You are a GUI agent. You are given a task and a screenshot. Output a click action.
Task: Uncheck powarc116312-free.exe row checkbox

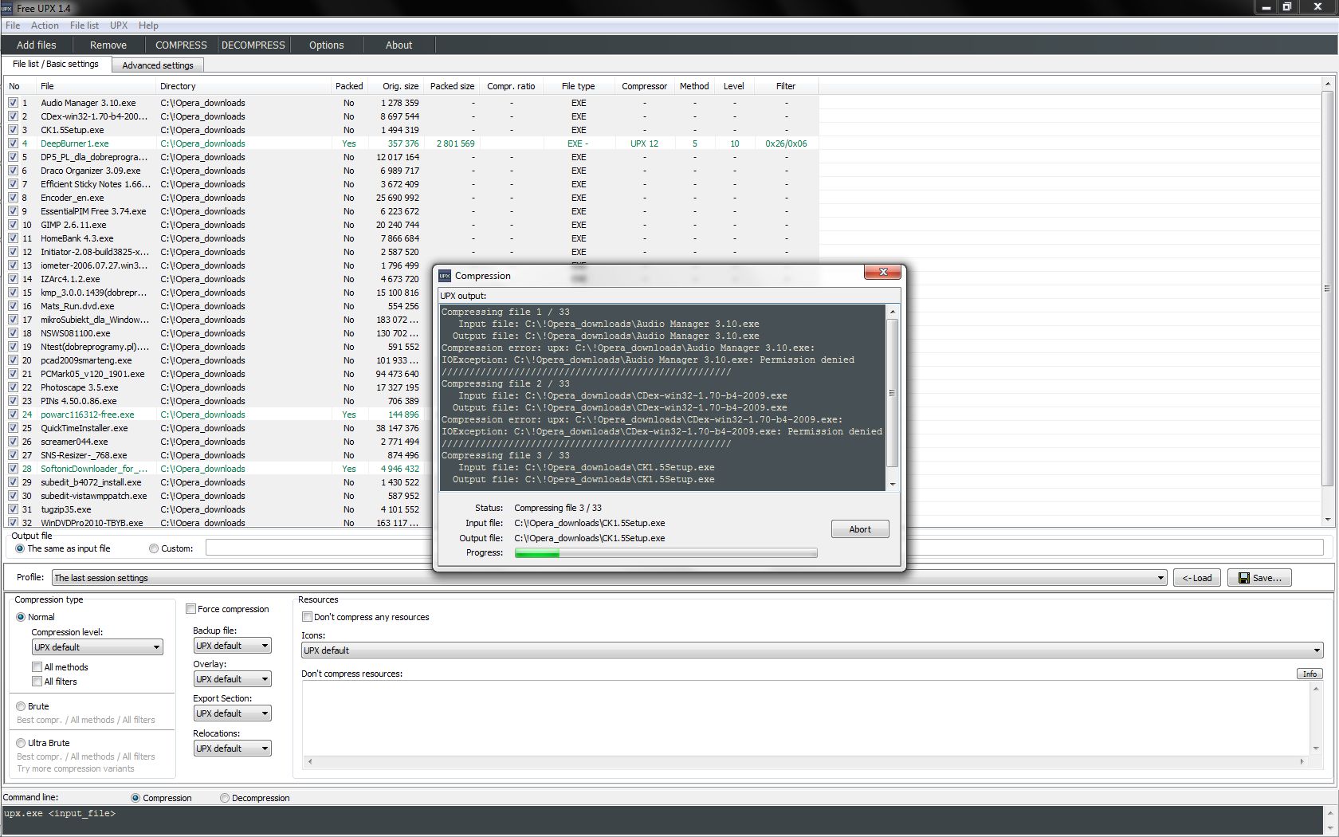[13, 415]
